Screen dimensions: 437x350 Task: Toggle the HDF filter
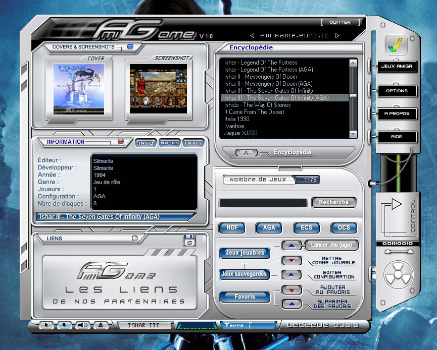(232, 228)
